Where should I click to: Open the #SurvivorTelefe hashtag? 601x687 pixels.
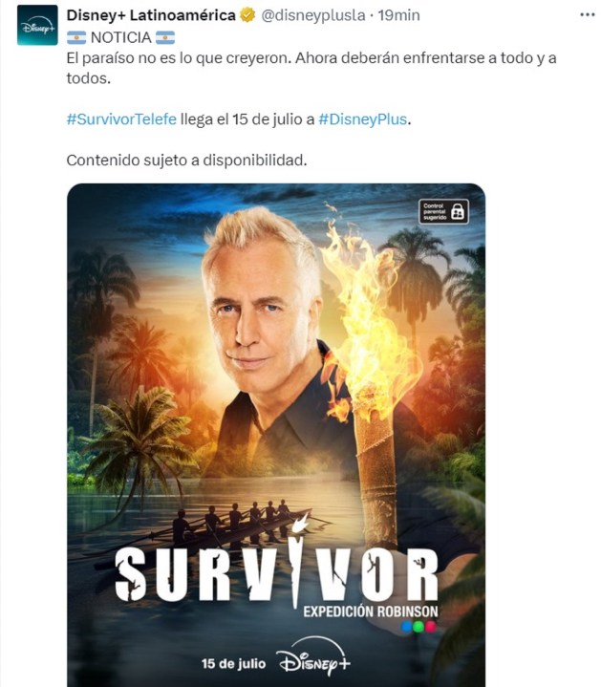pyautogui.click(x=121, y=119)
